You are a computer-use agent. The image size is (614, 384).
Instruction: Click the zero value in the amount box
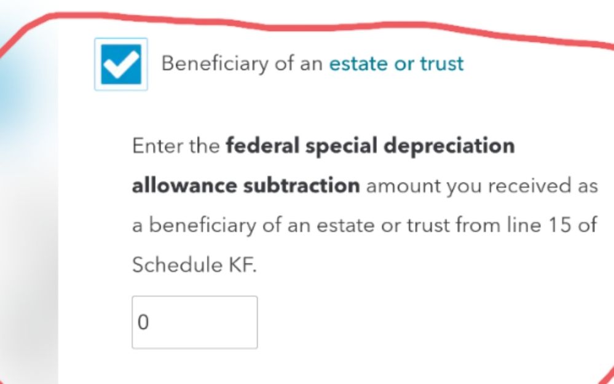click(143, 323)
